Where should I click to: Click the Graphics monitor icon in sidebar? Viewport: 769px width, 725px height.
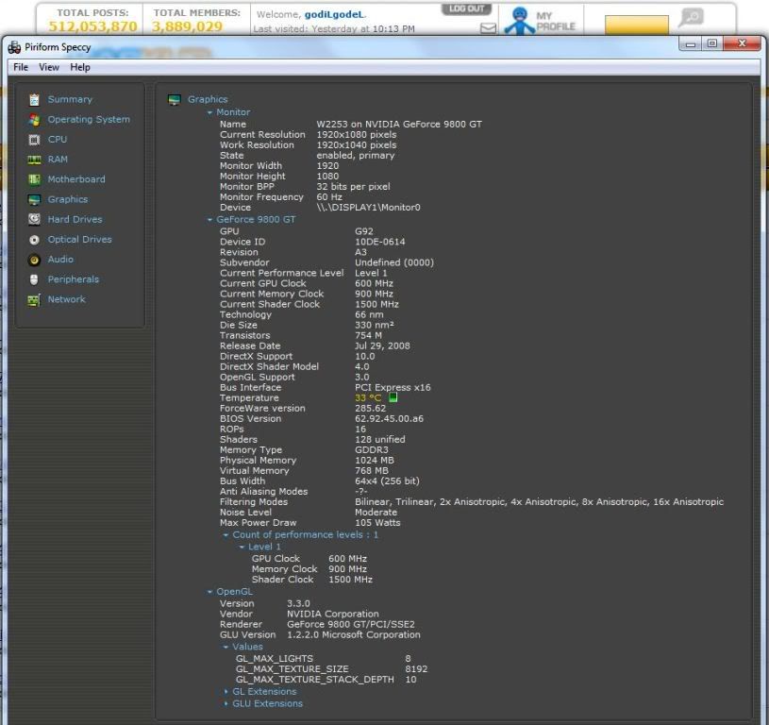34,199
